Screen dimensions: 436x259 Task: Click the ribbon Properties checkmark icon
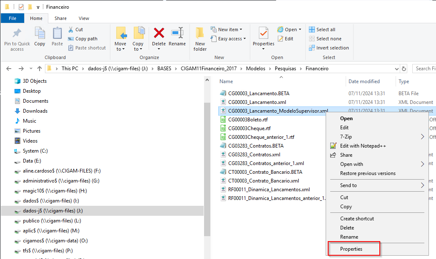pos(263,33)
